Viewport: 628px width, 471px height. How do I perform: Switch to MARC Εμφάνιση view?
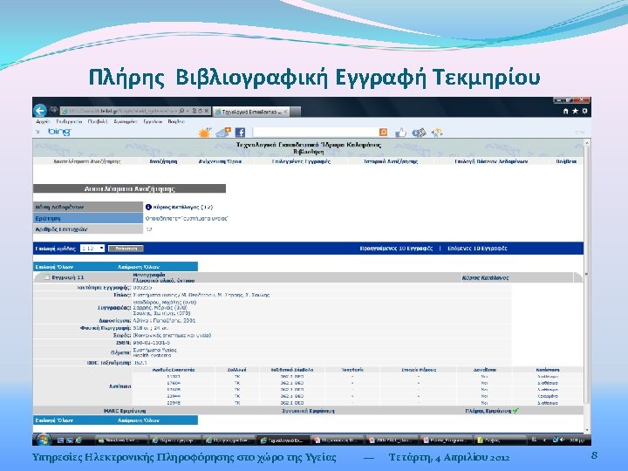coord(125,411)
